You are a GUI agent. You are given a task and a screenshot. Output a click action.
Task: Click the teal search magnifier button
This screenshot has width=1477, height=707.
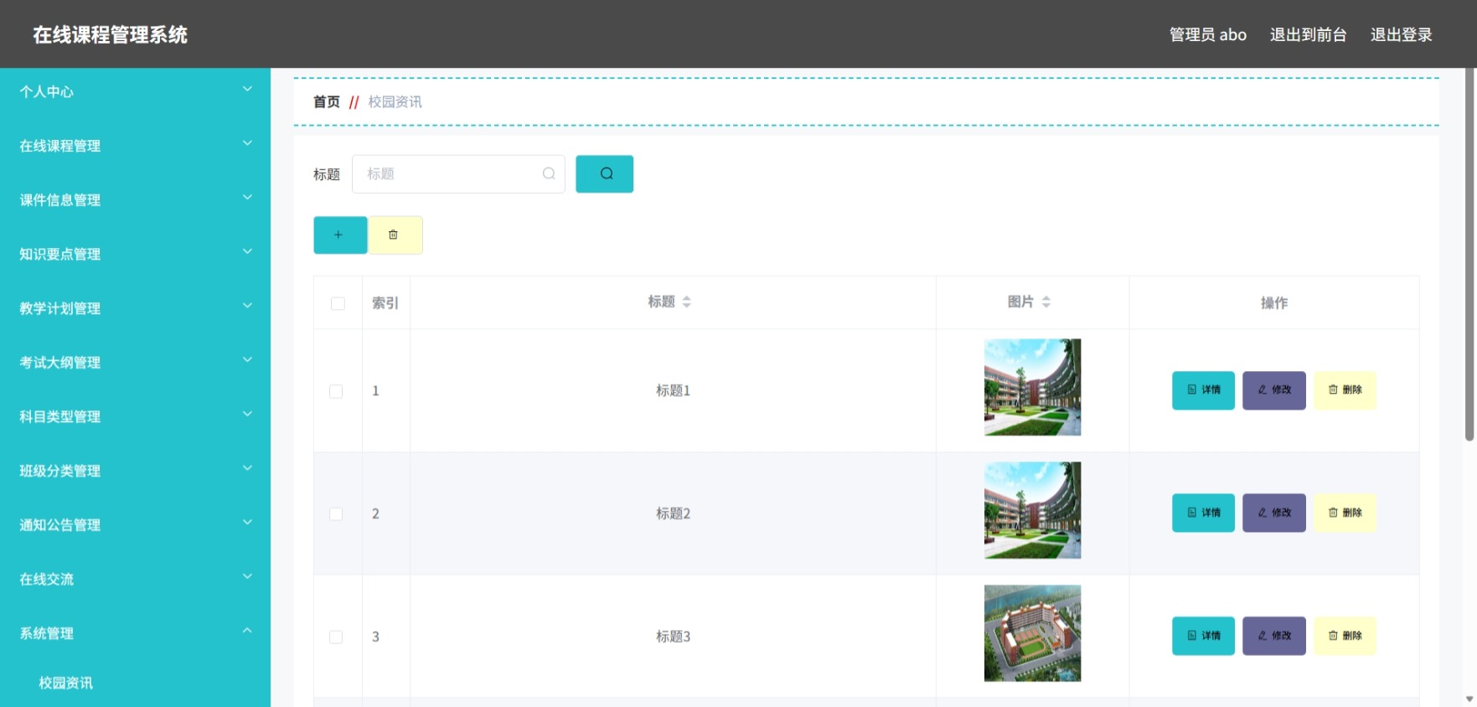pyautogui.click(x=604, y=173)
